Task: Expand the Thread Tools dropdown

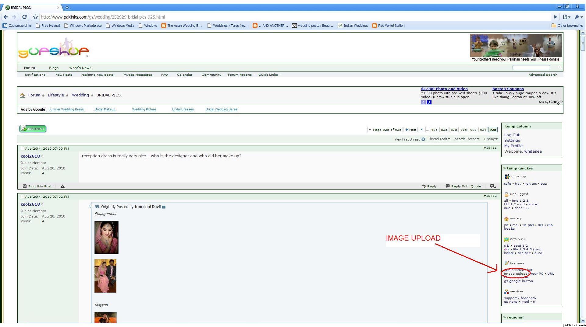Action: pos(439,139)
